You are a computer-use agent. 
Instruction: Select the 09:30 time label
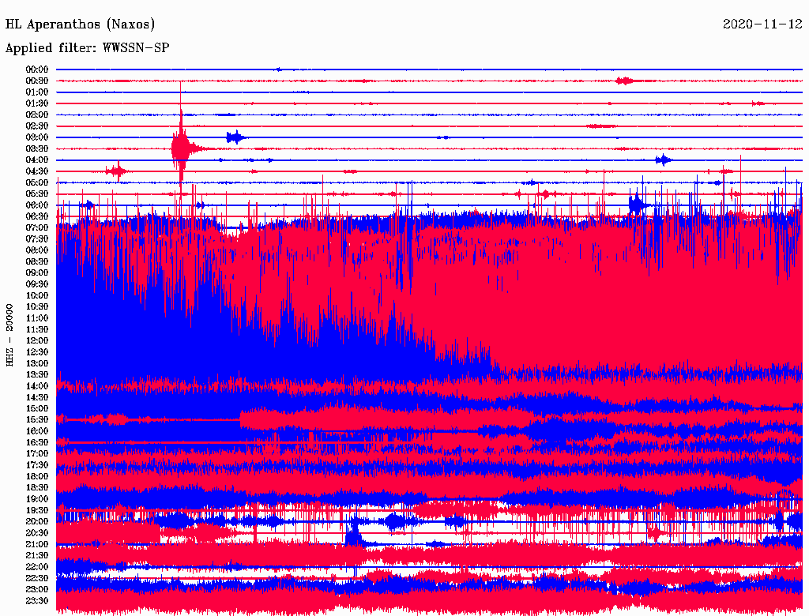coord(37,284)
